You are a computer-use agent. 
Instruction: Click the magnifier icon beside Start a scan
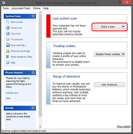8,22
